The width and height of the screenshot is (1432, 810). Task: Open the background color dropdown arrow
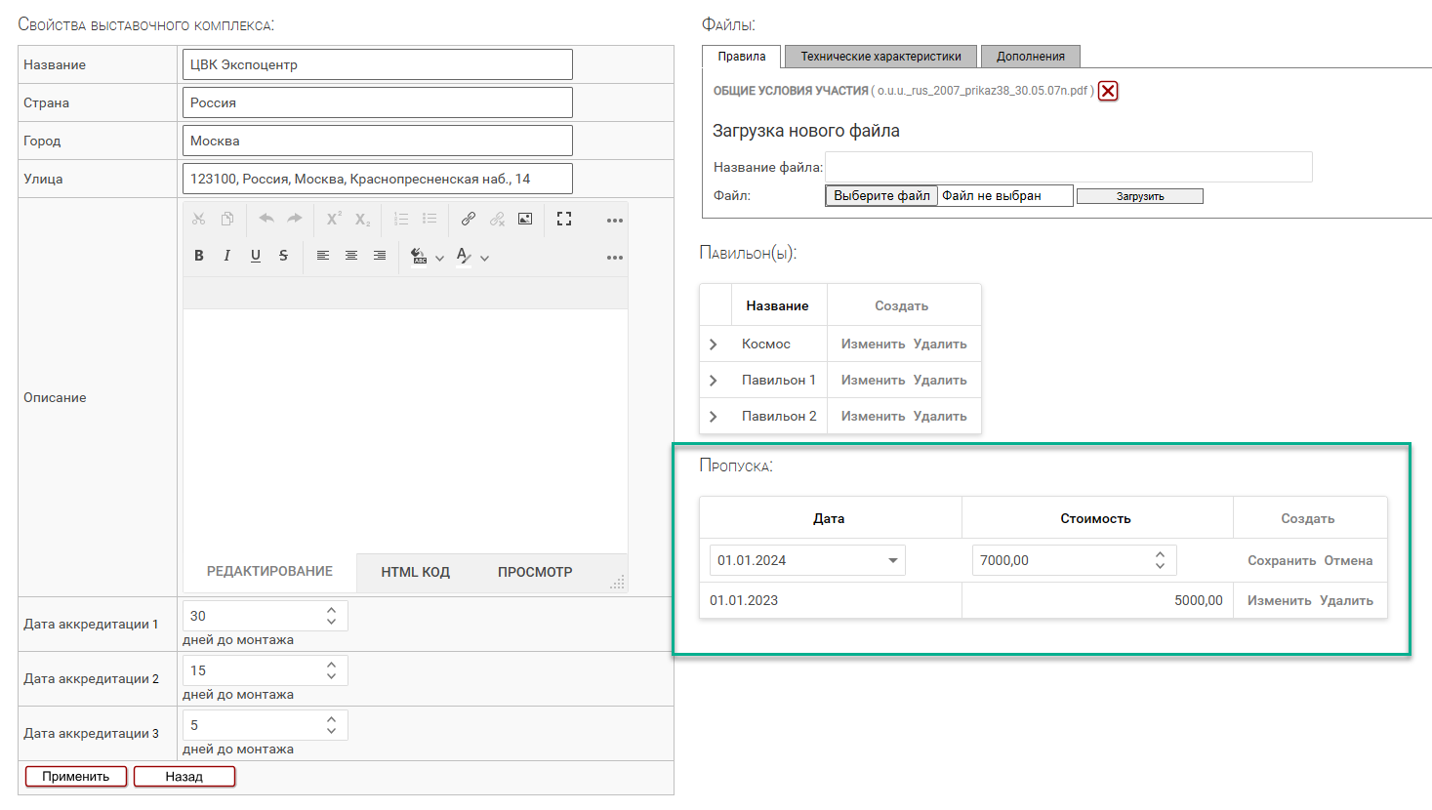pyautogui.click(x=439, y=259)
